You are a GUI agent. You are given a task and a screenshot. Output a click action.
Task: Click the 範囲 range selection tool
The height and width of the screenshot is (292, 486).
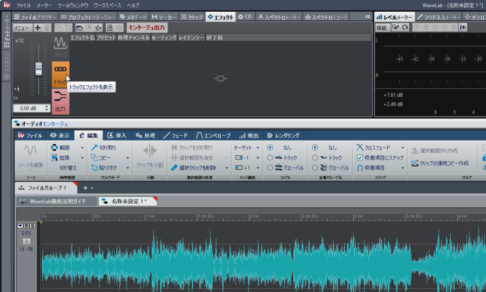[x=60, y=148]
